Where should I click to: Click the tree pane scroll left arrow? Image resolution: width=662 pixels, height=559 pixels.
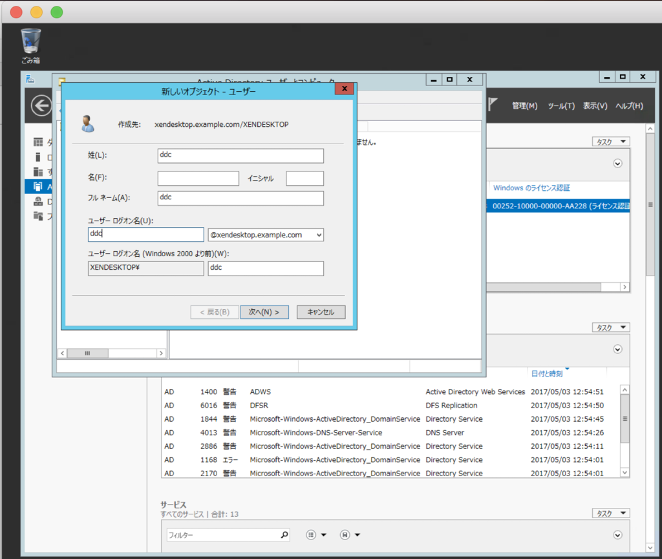63,353
